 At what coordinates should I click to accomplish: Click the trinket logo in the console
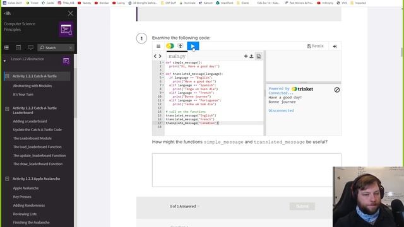point(302,89)
